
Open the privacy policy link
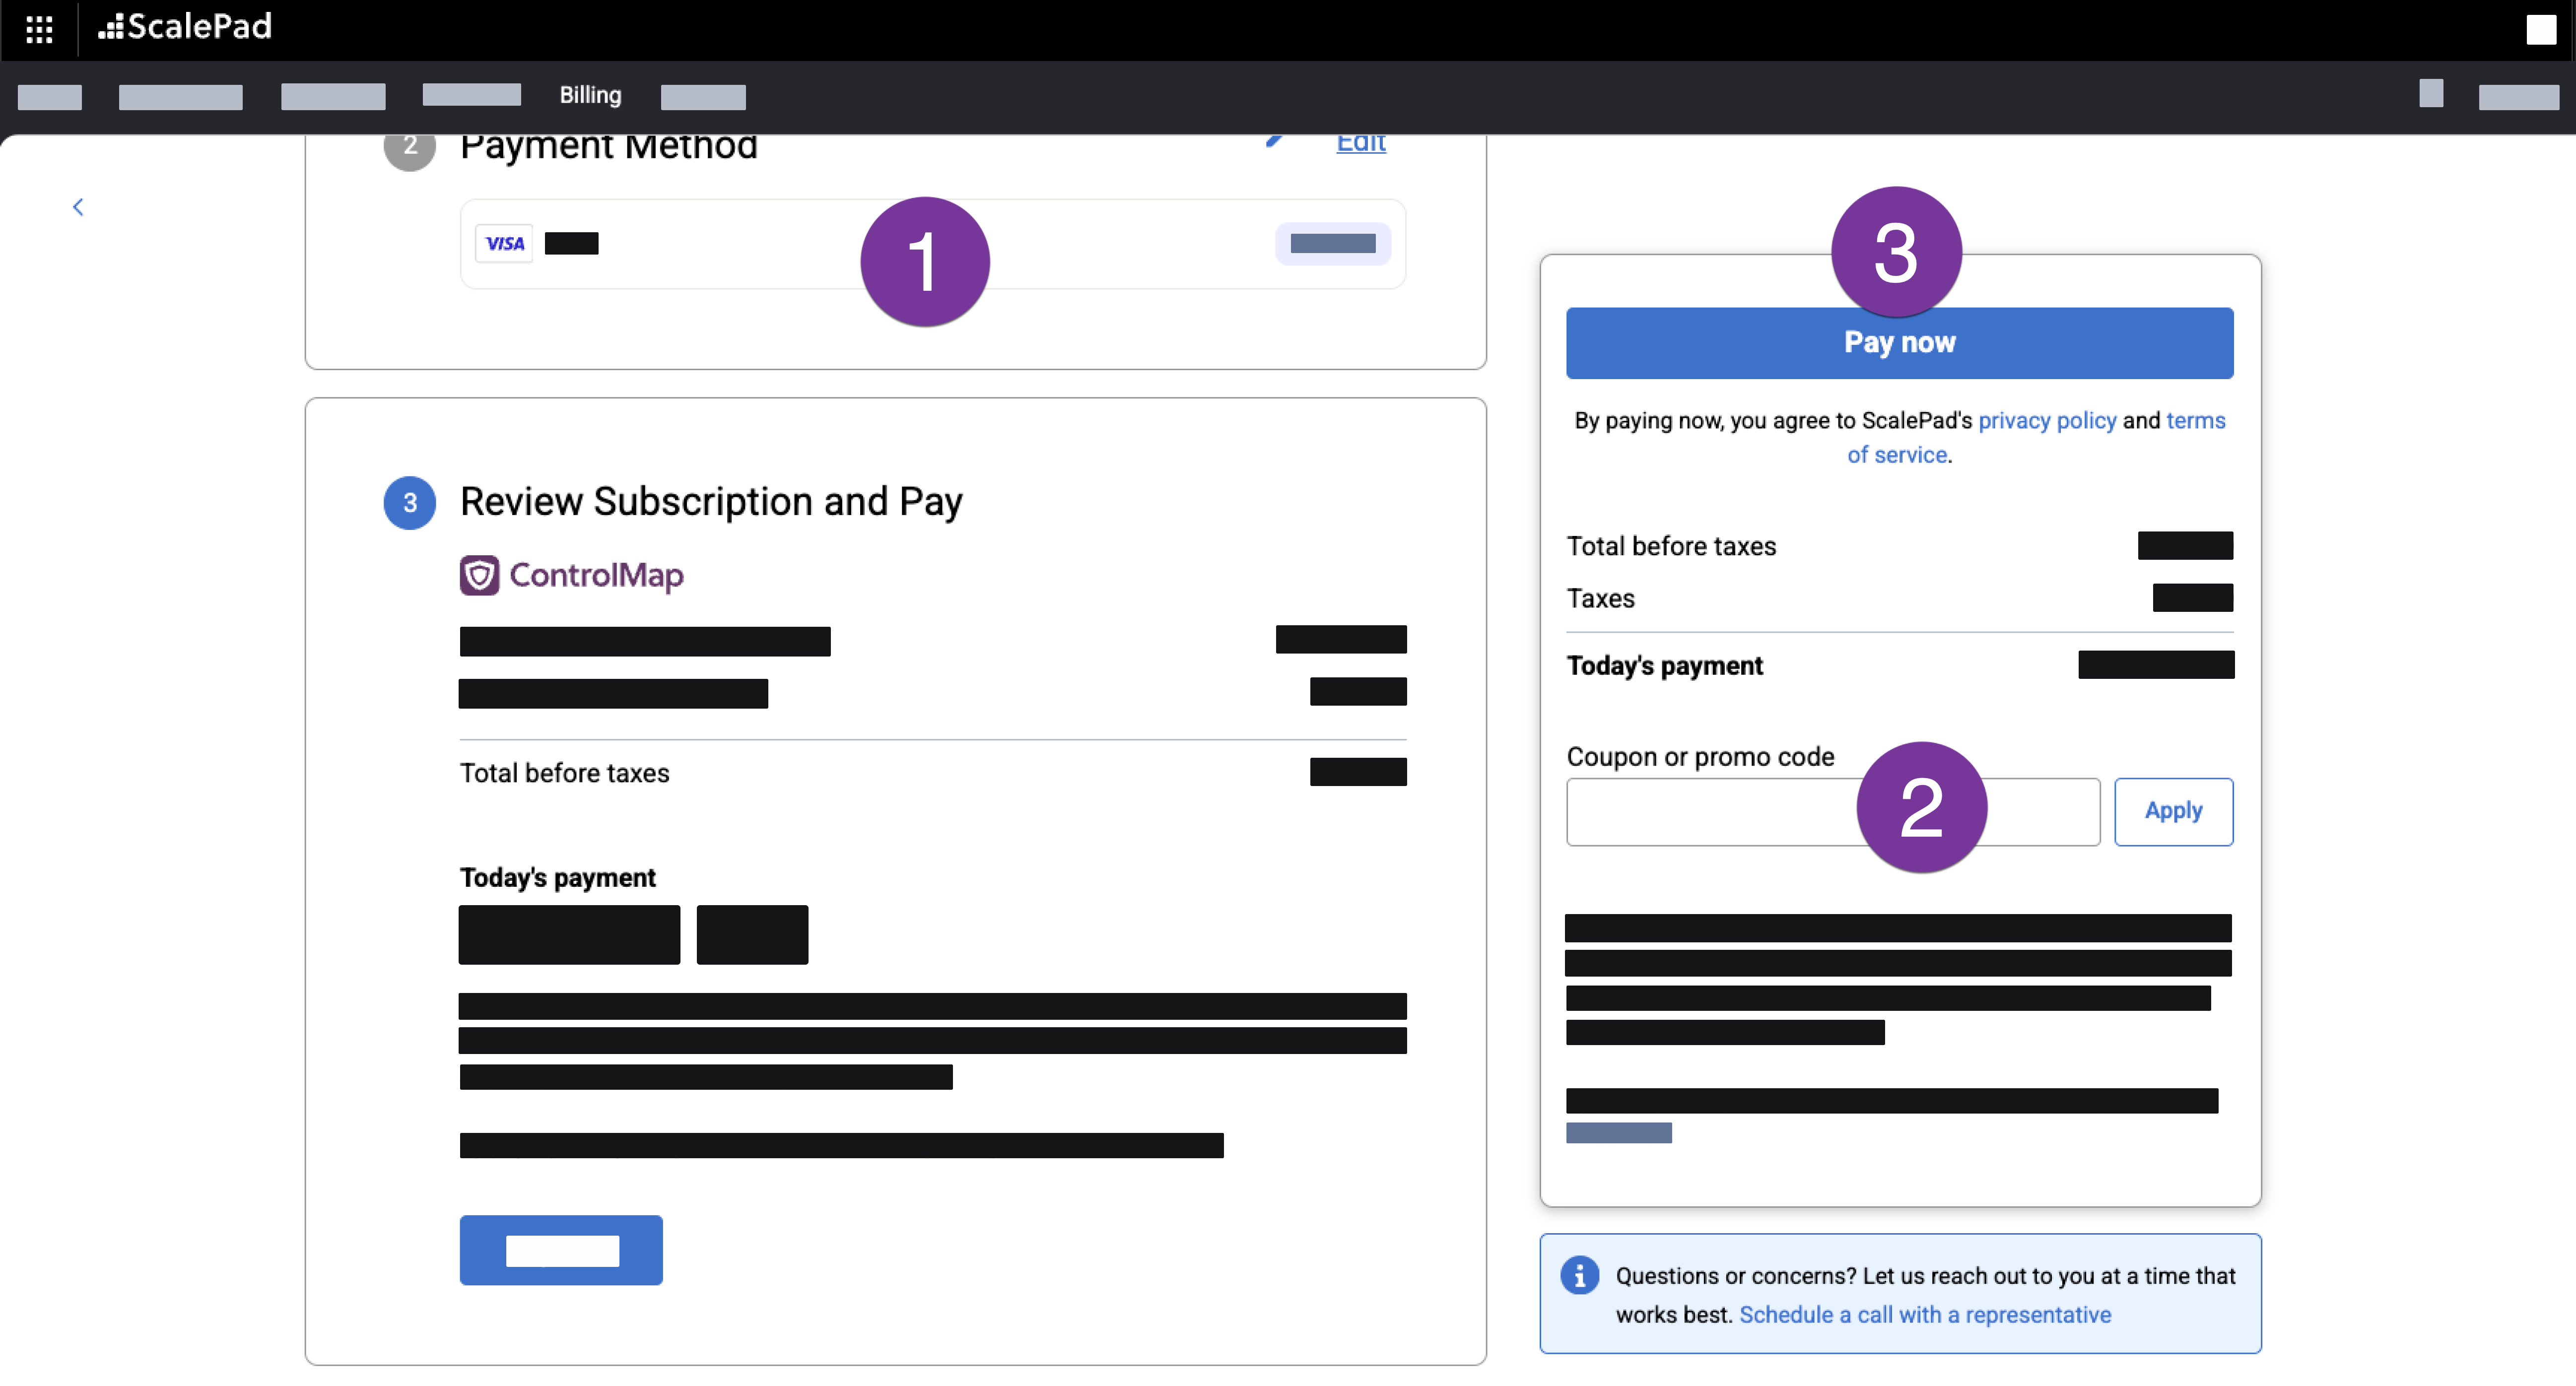click(2047, 420)
